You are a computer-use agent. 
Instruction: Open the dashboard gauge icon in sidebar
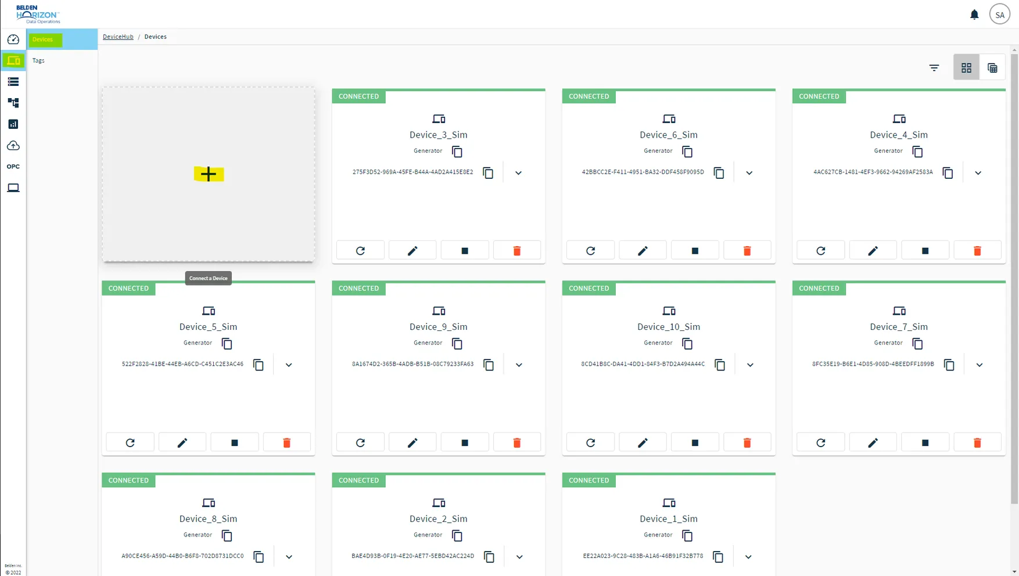(13, 39)
